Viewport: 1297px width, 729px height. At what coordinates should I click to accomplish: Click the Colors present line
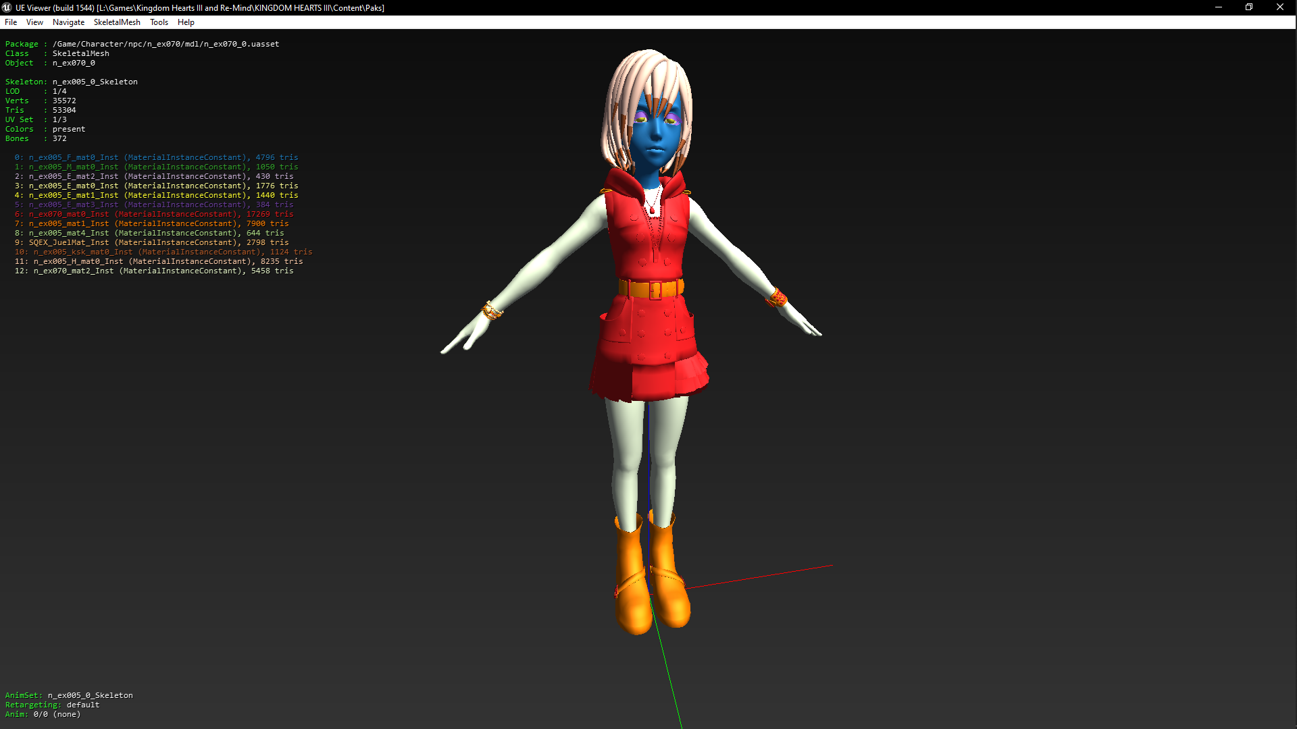[45, 129]
